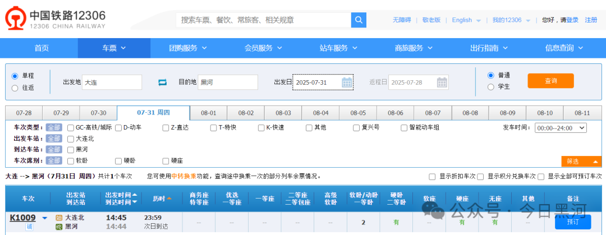Enable 显示折扣车次 checkbox
The height and width of the screenshot is (235, 606).
[x=432, y=177]
